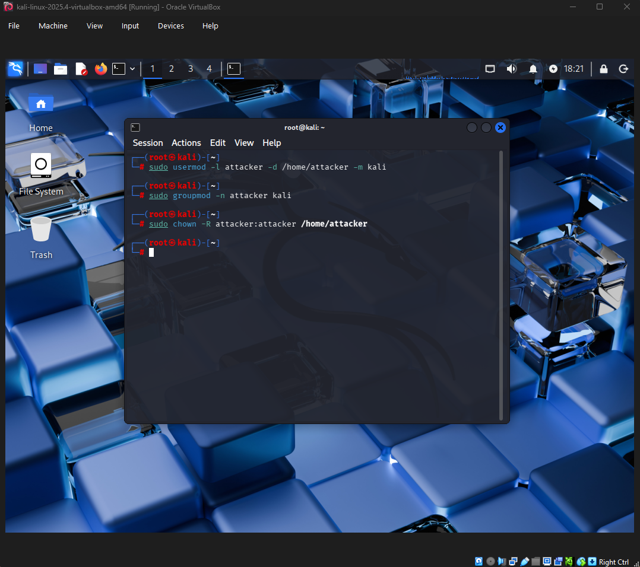Click the log out icon
640x567 pixels.
[623, 69]
